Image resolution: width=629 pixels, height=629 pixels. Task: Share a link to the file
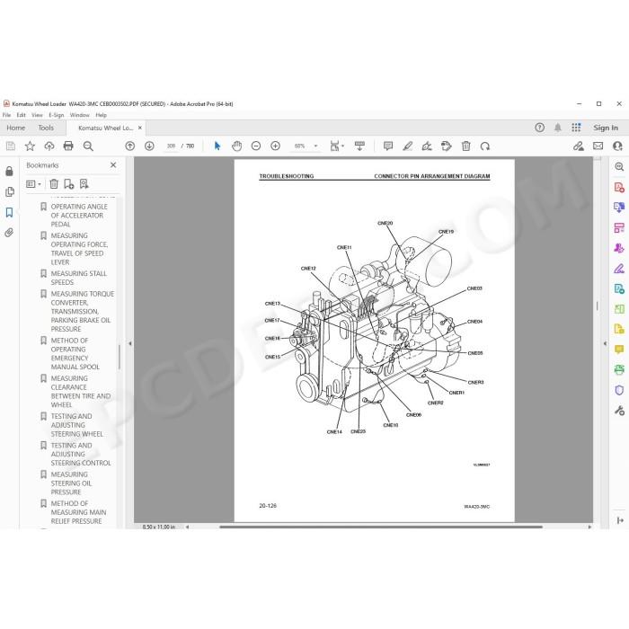(579, 146)
